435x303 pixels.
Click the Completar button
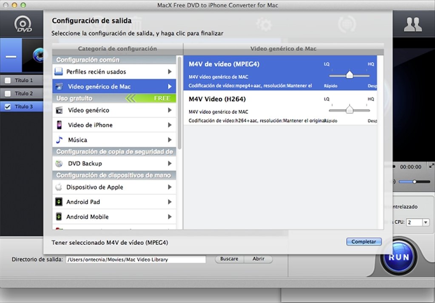[x=364, y=242]
